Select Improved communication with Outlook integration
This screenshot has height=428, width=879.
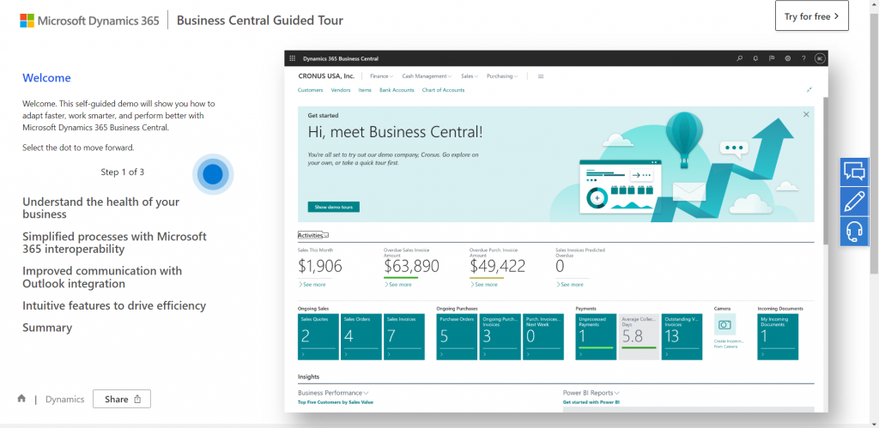(102, 277)
